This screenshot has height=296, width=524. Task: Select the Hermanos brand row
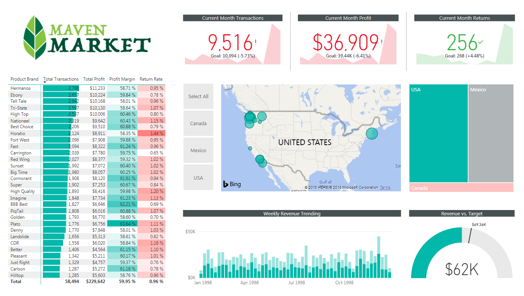click(87, 88)
